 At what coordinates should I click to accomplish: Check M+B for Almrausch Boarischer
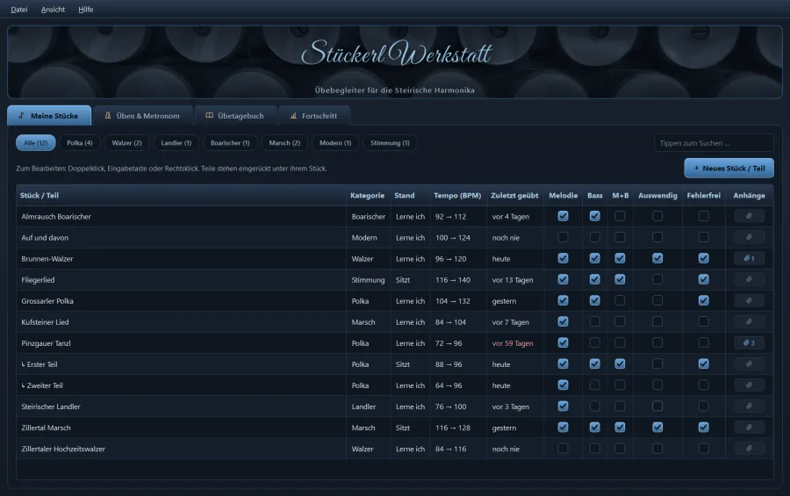[621, 216]
